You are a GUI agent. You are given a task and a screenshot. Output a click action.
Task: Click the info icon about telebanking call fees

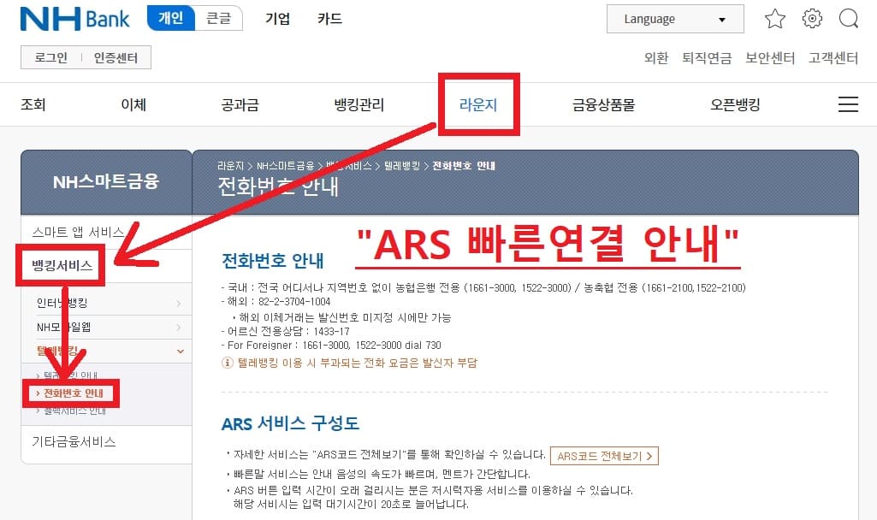point(226,363)
